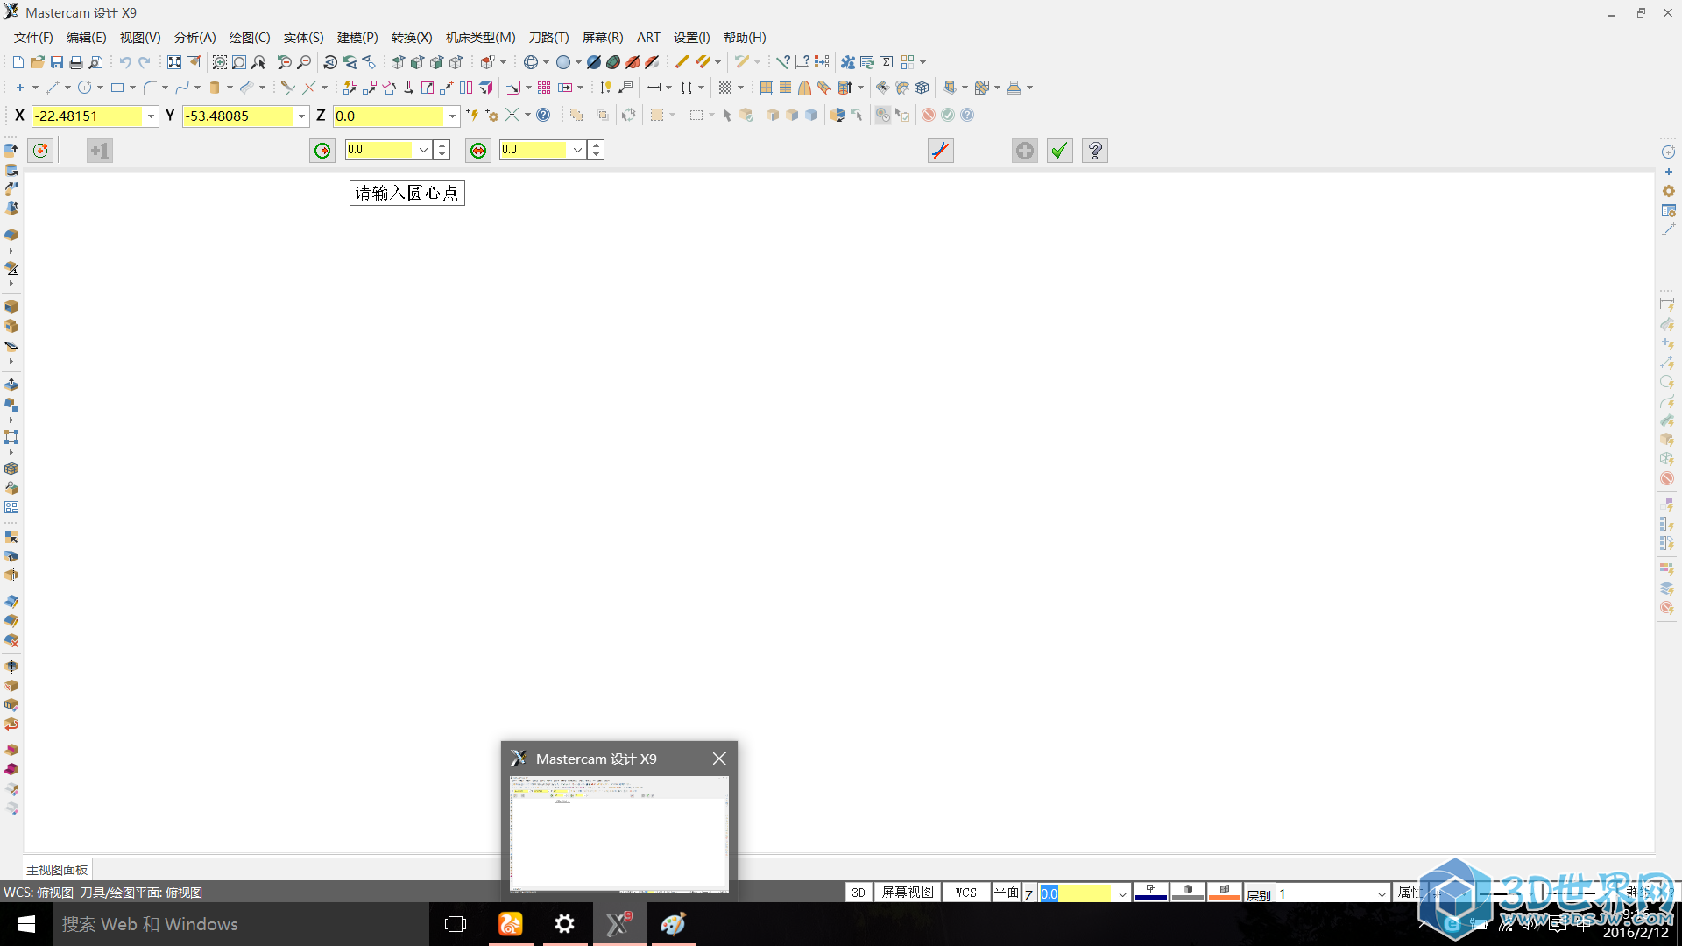Click the 层别 level button
Viewport: 1682px width, 946px height.
pyautogui.click(x=1259, y=893)
